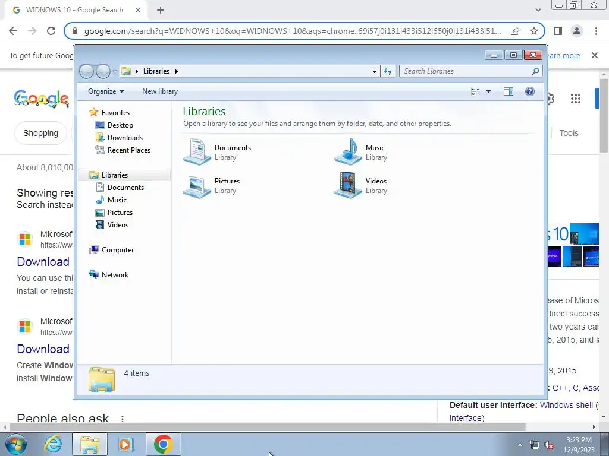Click Chrome vertical scrollbar thumb
The height and width of the screenshot is (456, 609).
point(604,115)
